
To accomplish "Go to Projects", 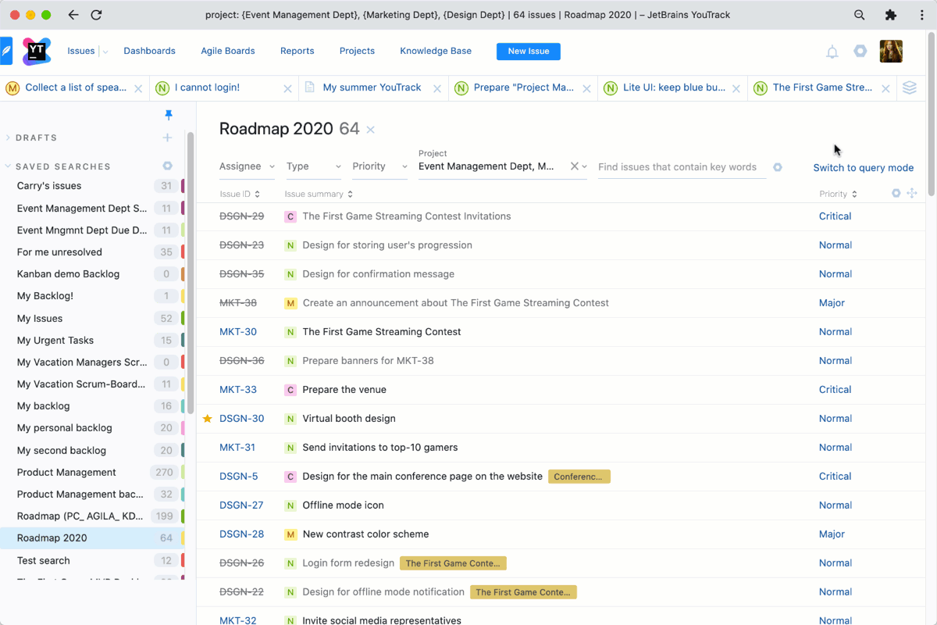I will point(357,51).
